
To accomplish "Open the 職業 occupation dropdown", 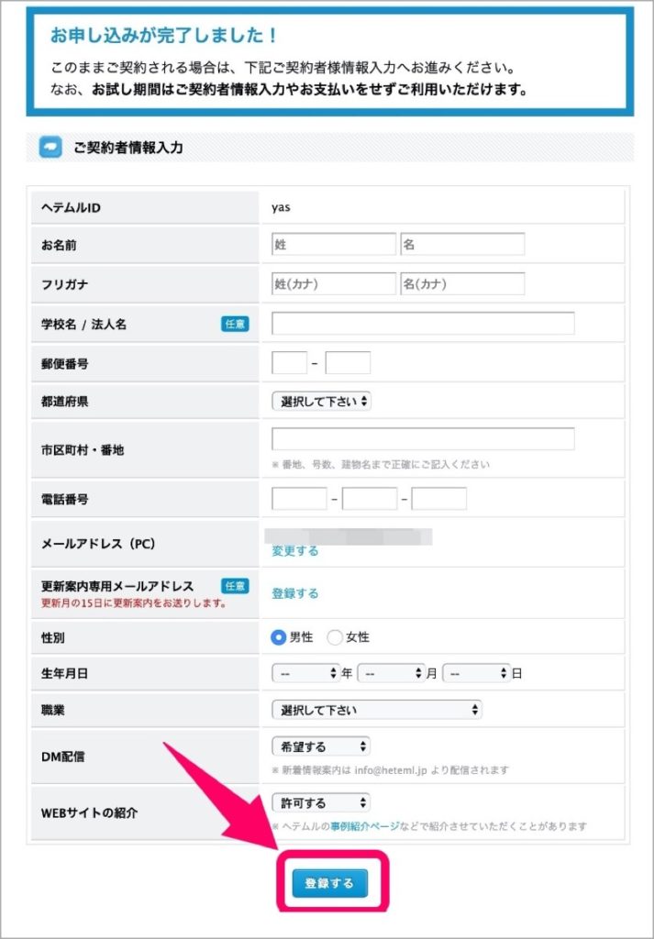I will [377, 711].
